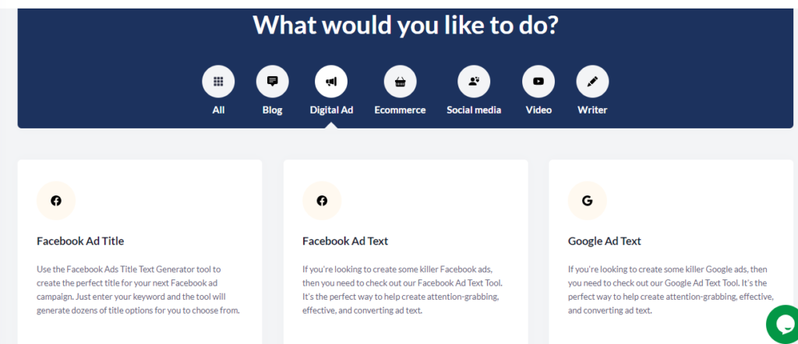The height and width of the screenshot is (344, 798).
Task: Click the Google Ad Text description
Action: pyautogui.click(x=671, y=290)
